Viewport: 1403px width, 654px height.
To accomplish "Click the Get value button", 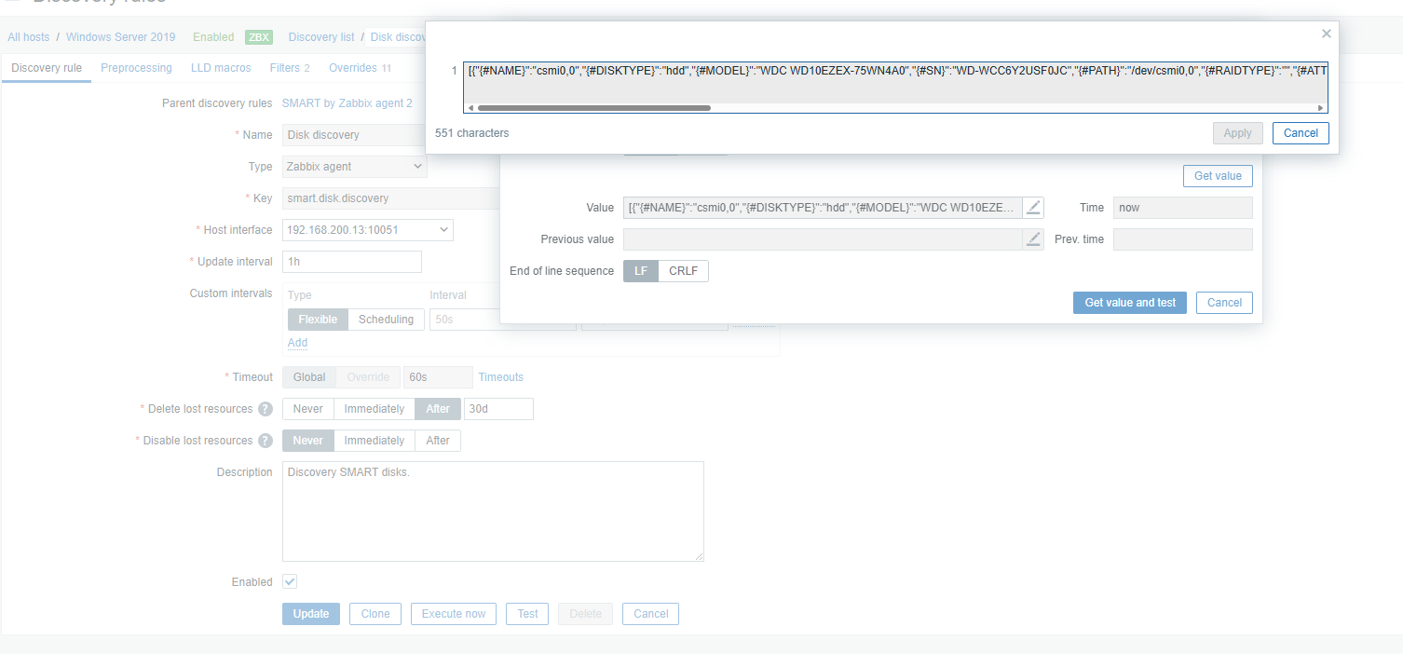I will point(1218,176).
